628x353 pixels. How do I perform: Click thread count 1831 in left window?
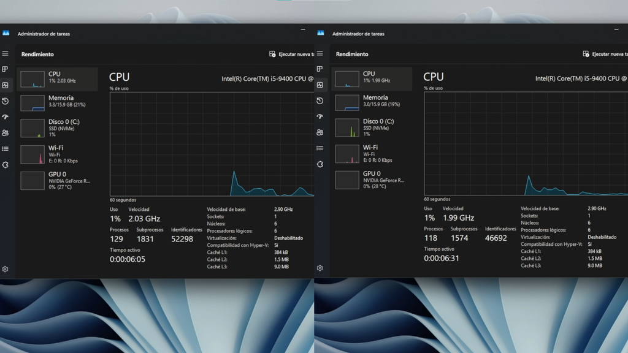pyautogui.click(x=145, y=239)
